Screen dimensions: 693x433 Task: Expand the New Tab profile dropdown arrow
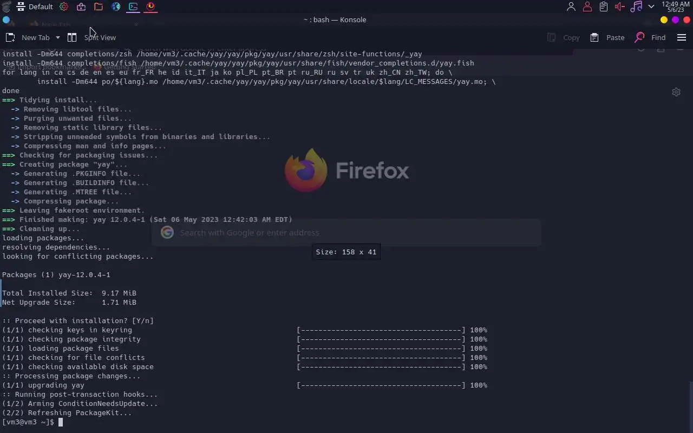(58, 37)
